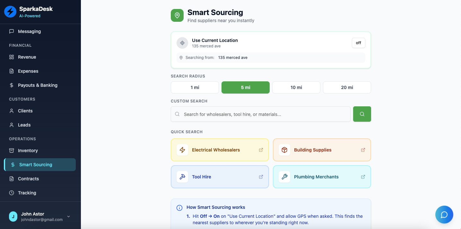Open Tool Hire external link icon
This screenshot has height=229, width=461.
261,177
